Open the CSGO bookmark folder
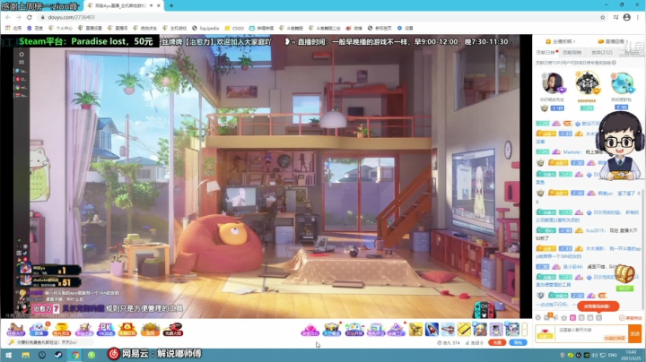 [234, 28]
